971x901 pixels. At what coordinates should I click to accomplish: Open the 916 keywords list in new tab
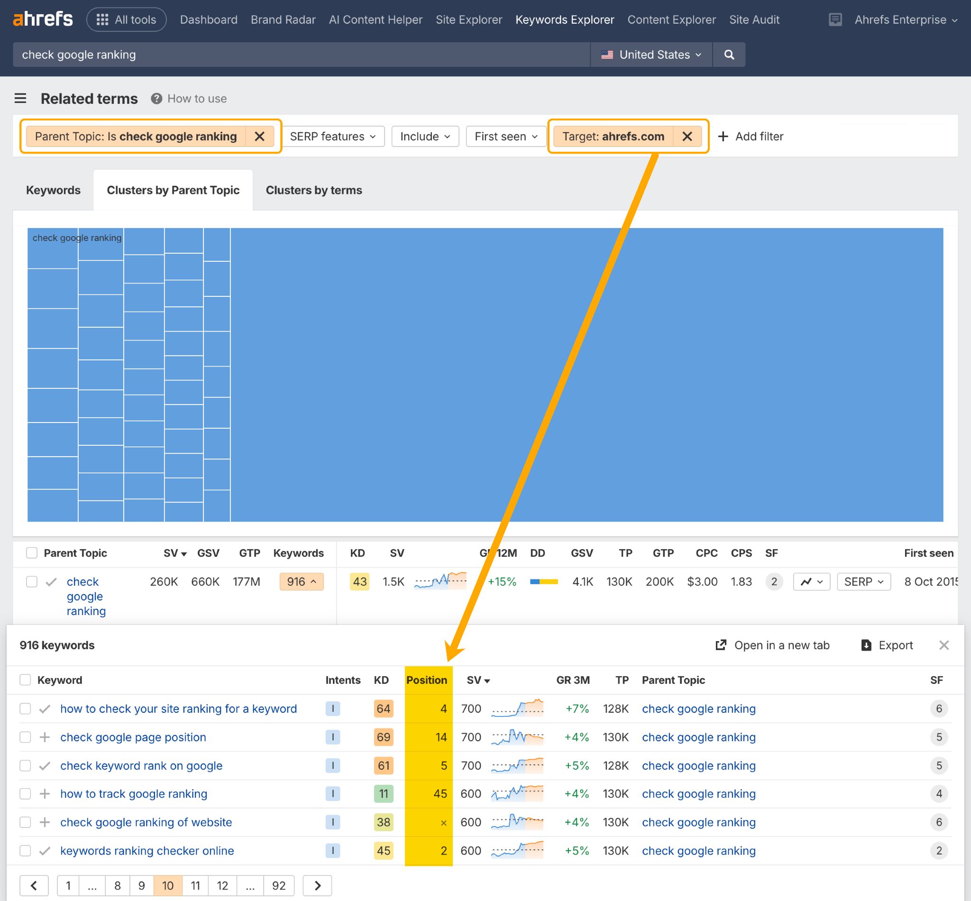click(772, 644)
